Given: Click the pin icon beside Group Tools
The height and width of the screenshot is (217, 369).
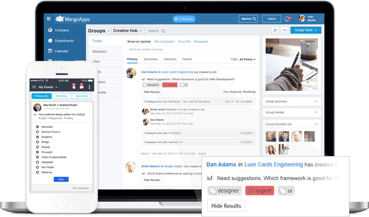Looking at the screenshot, I should click(275, 30).
